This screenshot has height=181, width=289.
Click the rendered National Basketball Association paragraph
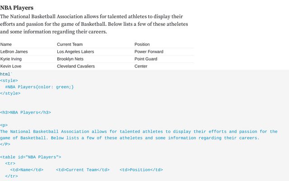coord(94,24)
